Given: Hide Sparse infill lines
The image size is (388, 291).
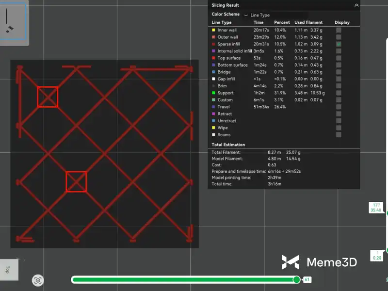Looking at the screenshot, I should tap(339, 44).
